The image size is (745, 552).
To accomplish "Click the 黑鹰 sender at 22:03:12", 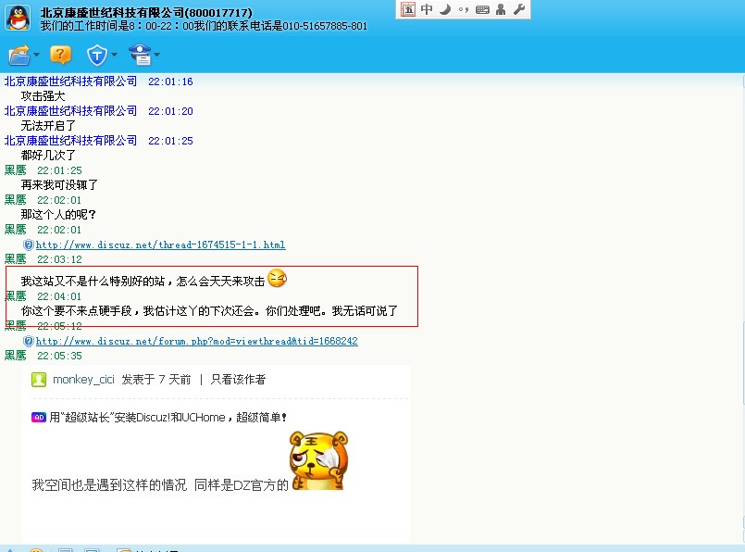I will [15, 259].
